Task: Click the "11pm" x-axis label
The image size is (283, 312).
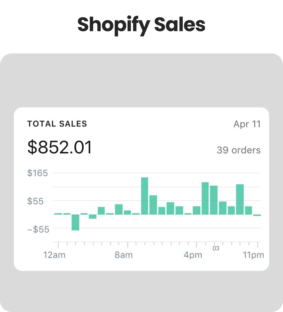Action: 253,255
